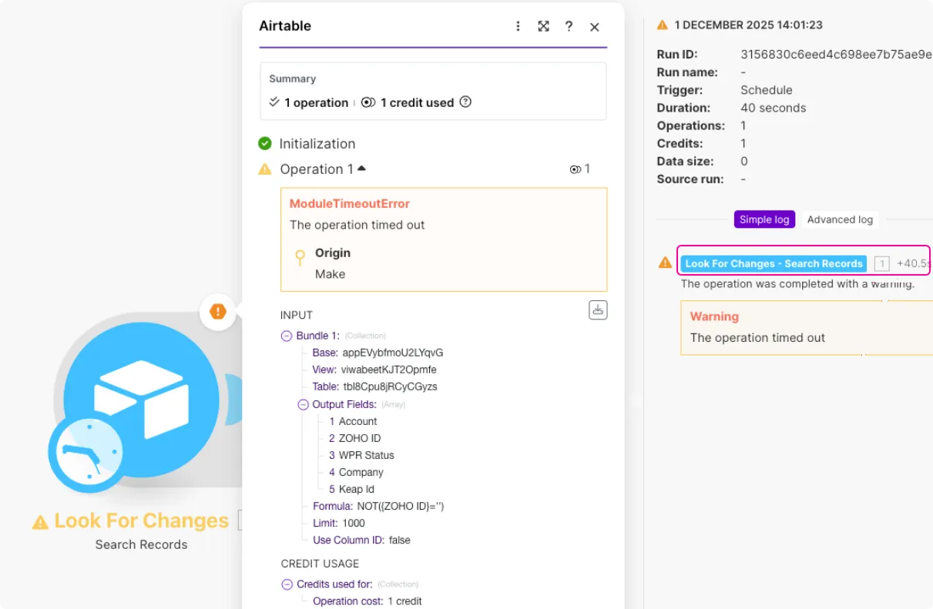Click the 1 credit used summary text
933x609 pixels.
coord(417,102)
